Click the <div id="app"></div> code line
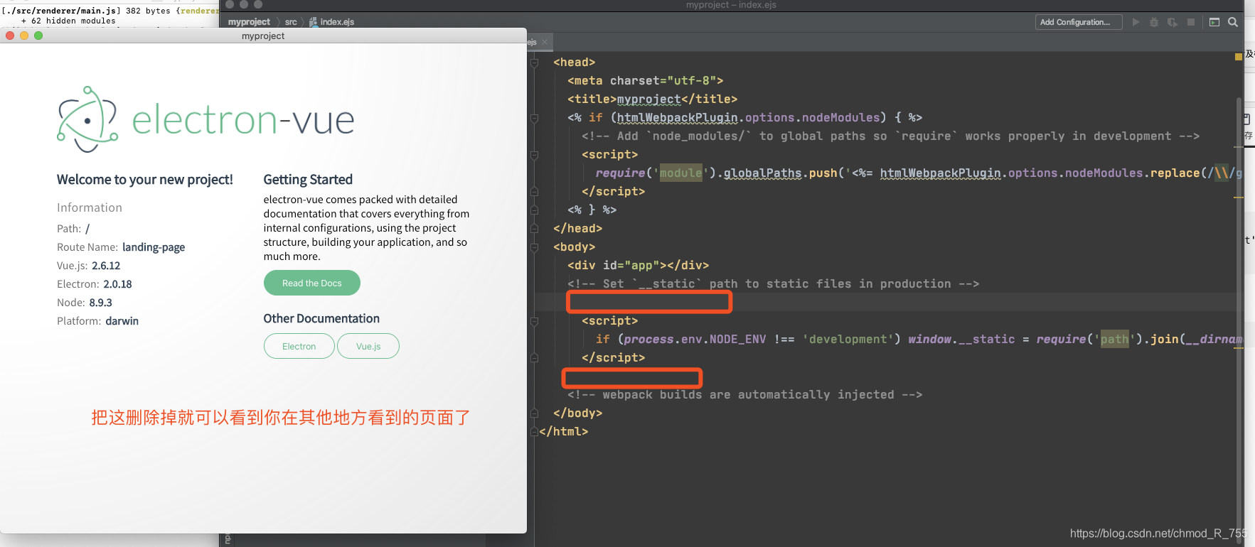 (638, 266)
